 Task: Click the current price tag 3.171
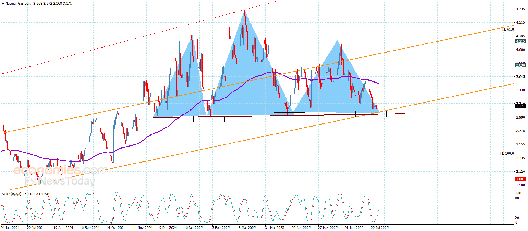coord(521,106)
